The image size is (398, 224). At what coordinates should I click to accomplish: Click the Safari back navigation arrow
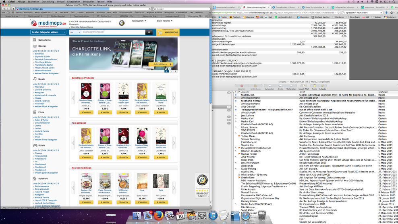(4, 9)
